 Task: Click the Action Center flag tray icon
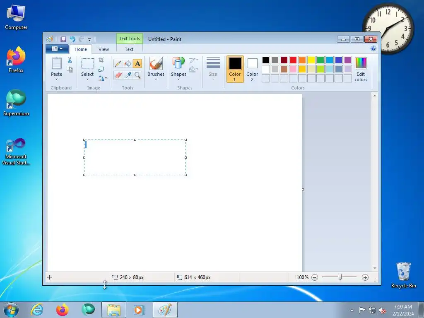(x=362, y=310)
